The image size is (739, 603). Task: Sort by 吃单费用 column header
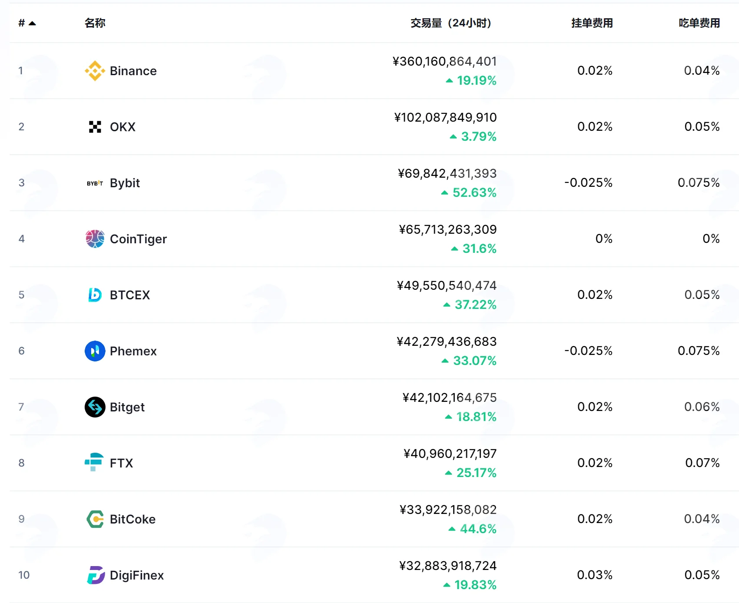(x=699, y=23)
